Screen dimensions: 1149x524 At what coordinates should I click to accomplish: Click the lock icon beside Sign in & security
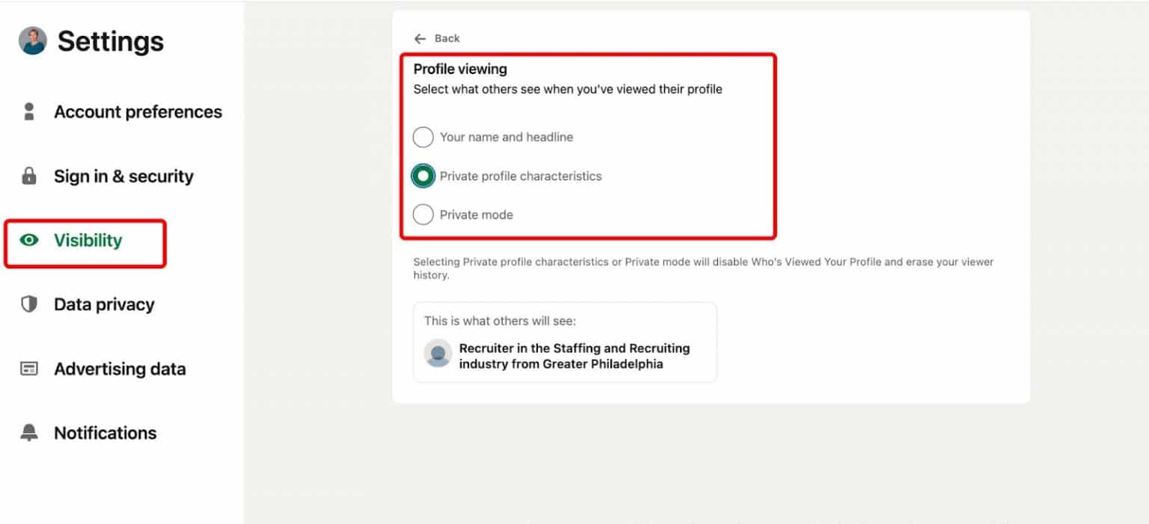[28, 176]
